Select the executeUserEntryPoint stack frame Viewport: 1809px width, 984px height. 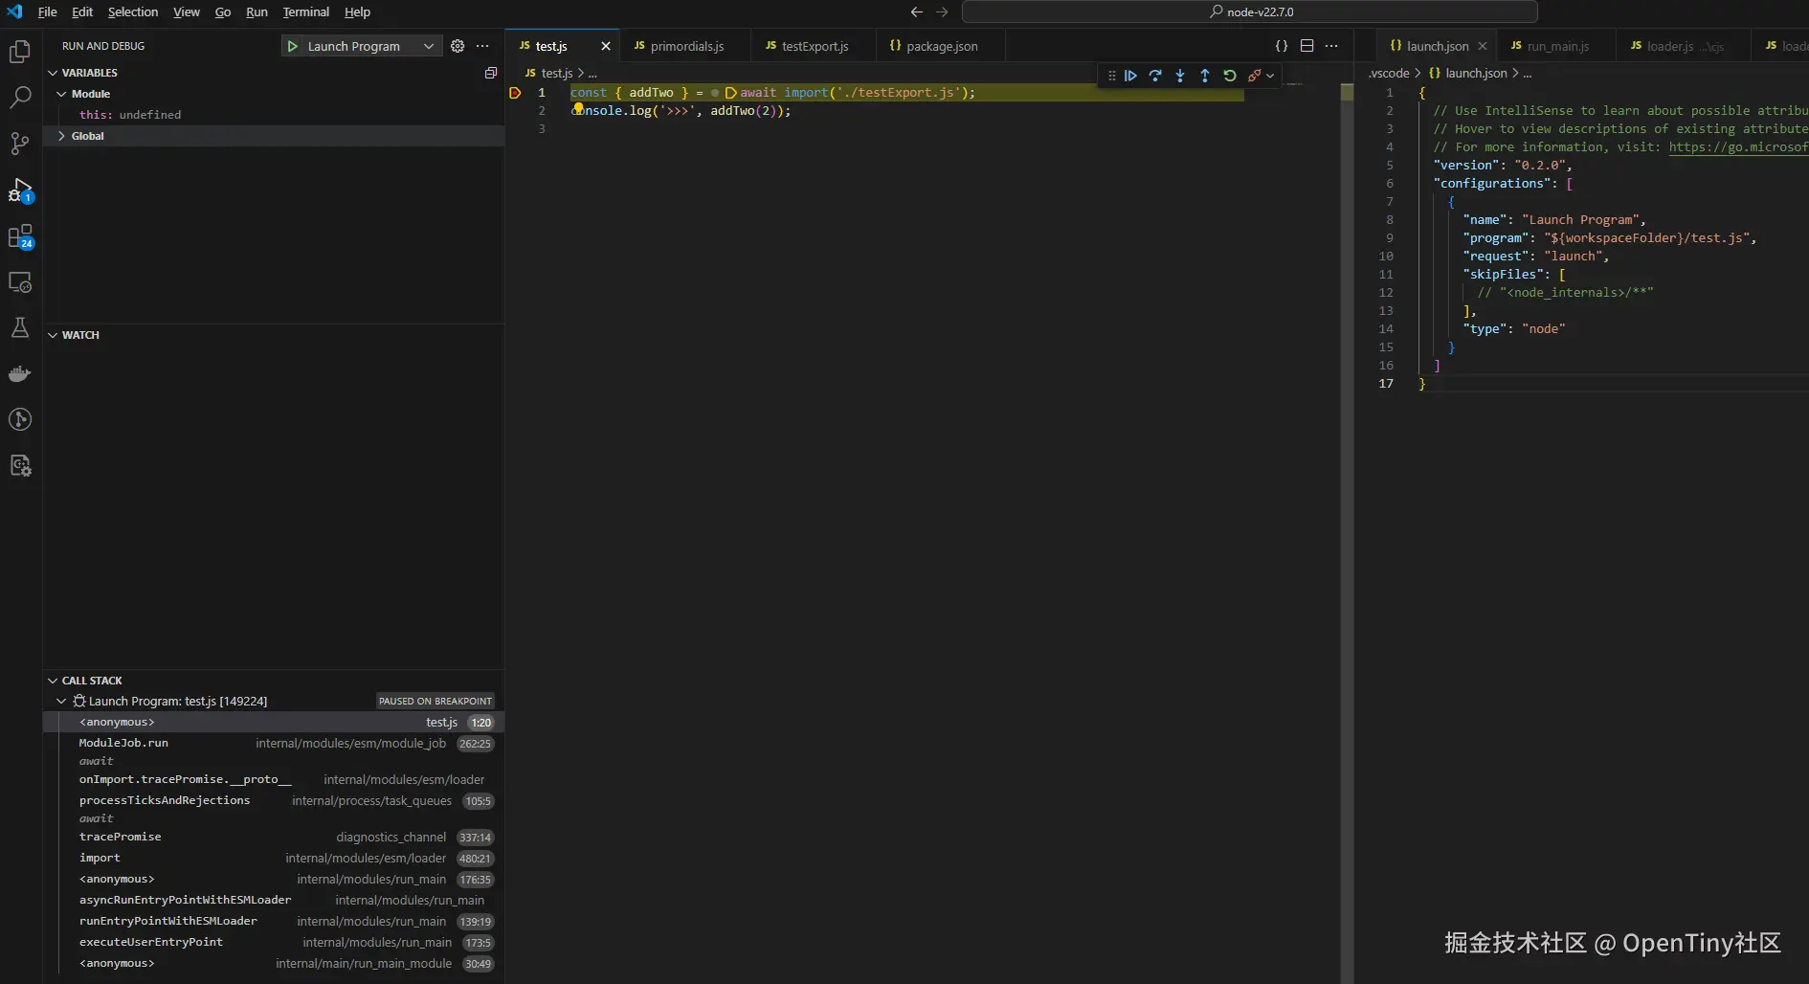(274, 943)
